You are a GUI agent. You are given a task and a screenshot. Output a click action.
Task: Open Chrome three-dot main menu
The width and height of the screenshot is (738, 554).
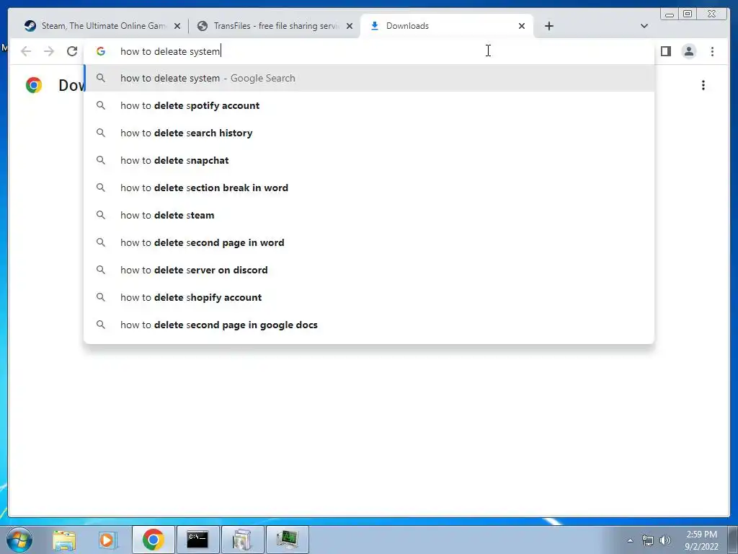pyautogui.click(x=712, y=51)
